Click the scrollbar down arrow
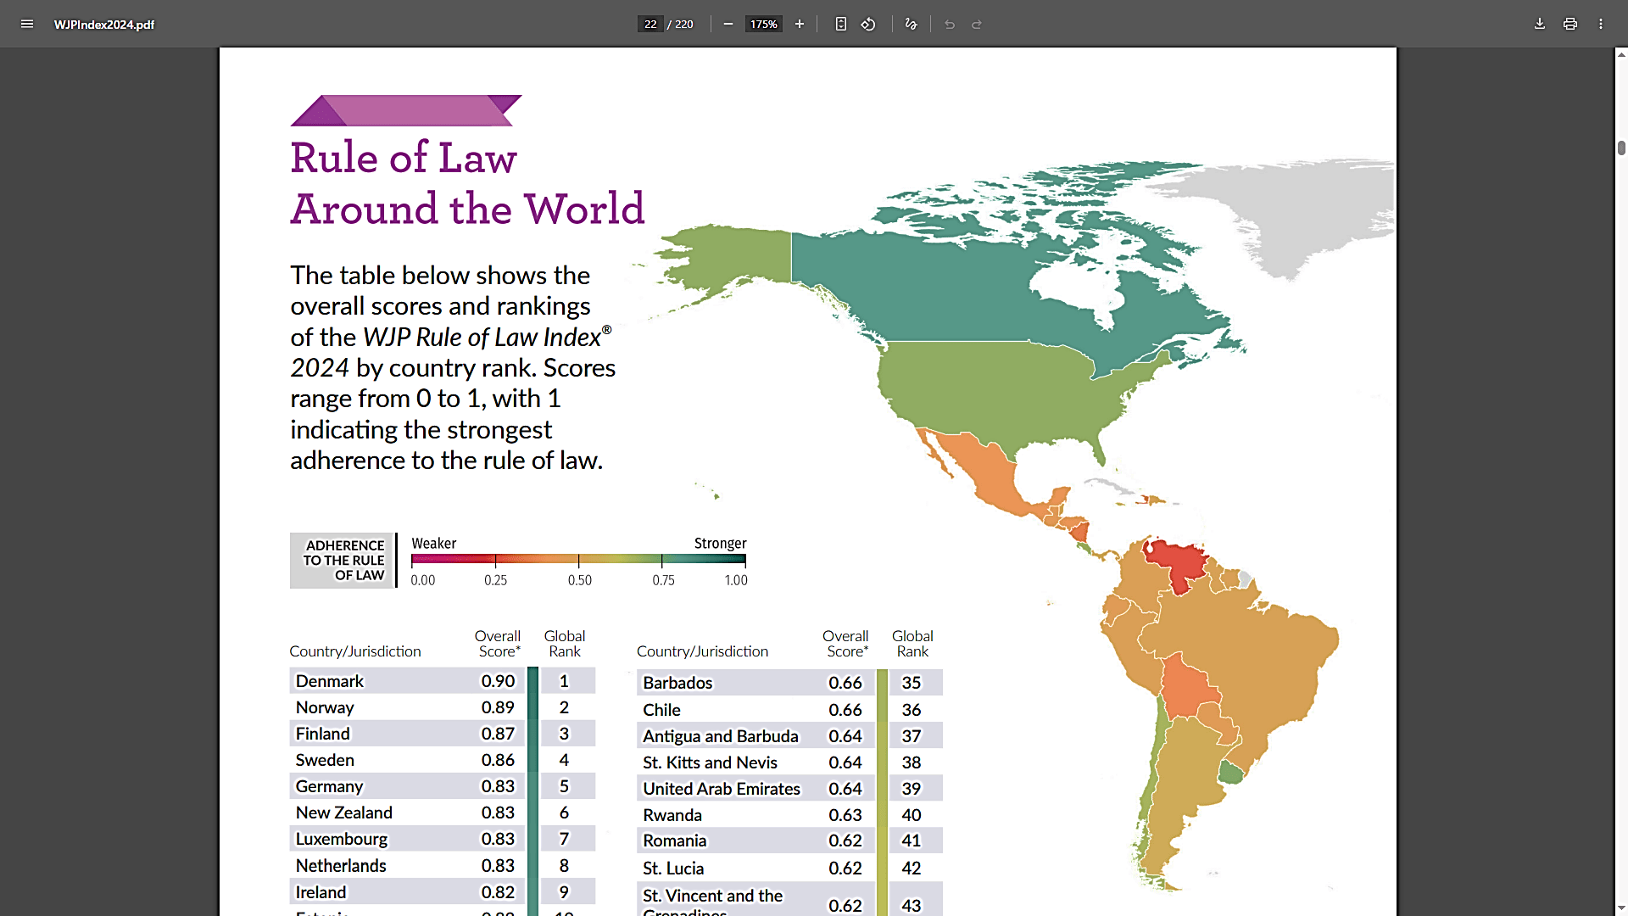 [1621, 908]
